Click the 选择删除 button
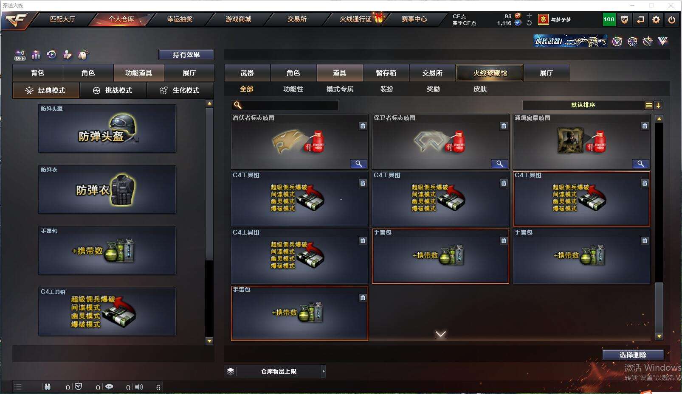 [633, 355]
